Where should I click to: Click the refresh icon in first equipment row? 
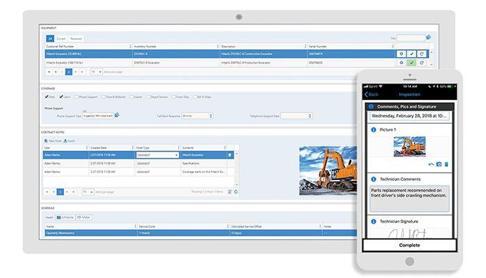pyautogui.click(x=421, y=54)
